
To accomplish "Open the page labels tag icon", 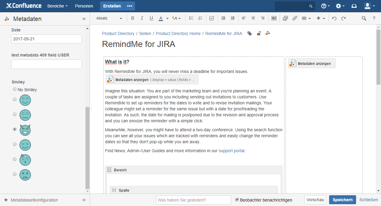I will [x=250, y=33].
